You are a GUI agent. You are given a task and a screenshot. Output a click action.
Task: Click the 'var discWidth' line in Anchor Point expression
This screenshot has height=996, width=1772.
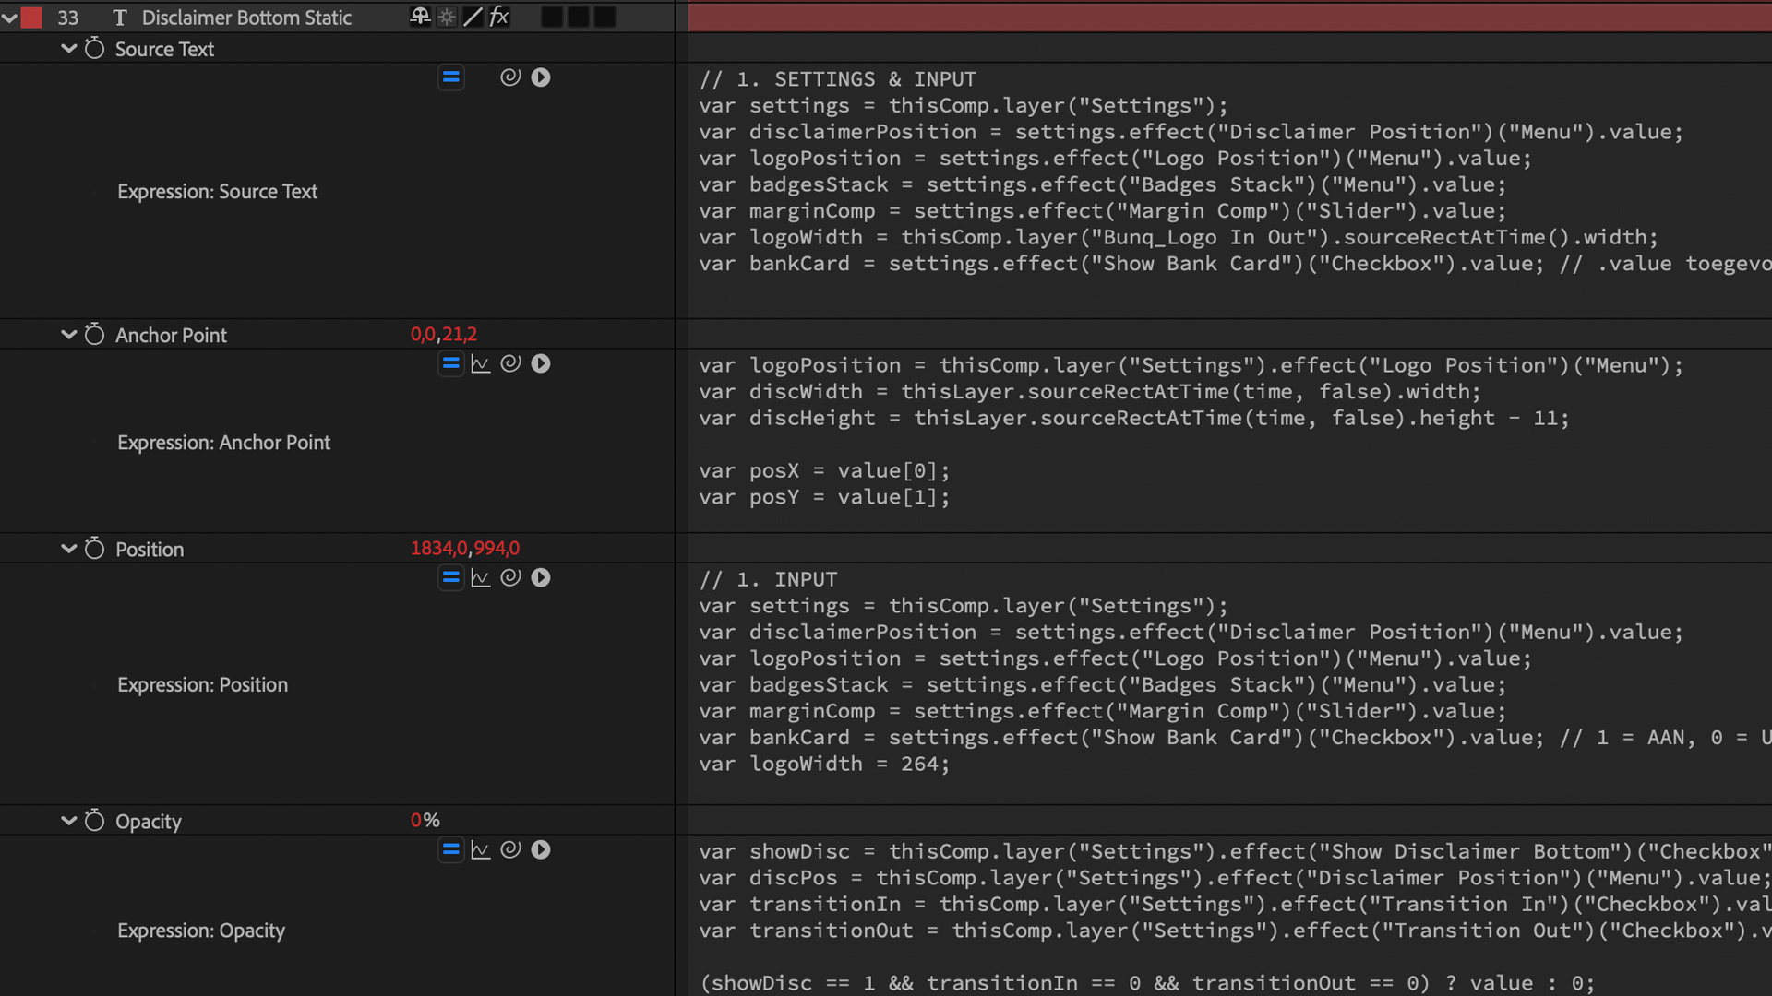point(1089,392)
